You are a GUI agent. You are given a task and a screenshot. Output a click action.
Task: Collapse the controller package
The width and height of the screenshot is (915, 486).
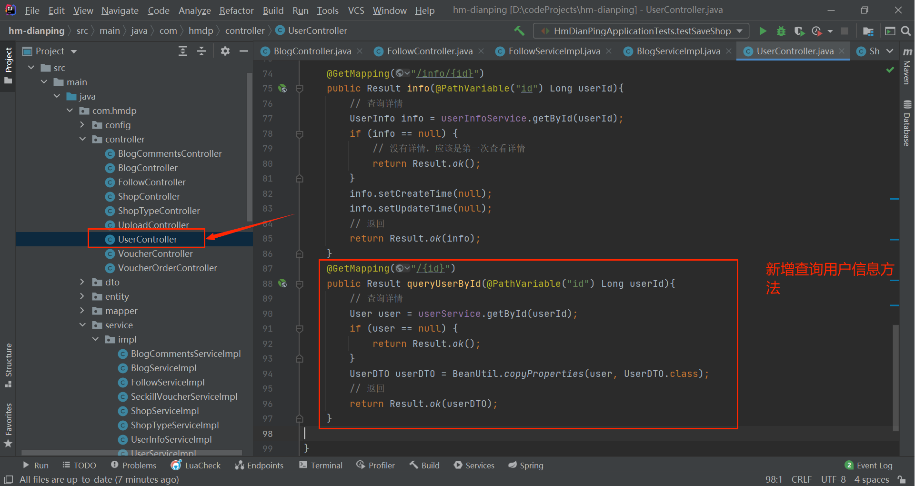click(82, 139)
